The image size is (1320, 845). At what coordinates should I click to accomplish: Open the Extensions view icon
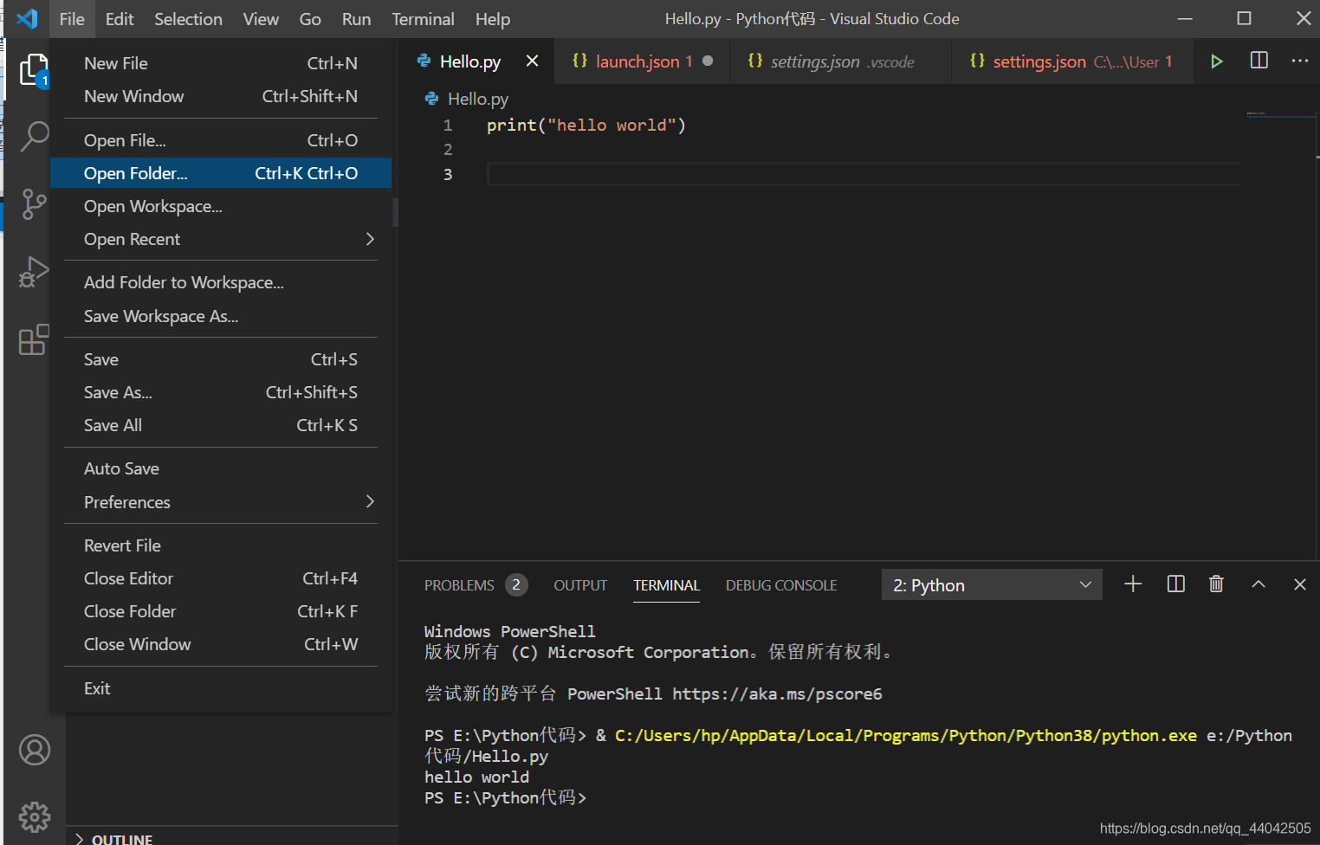(34, 339)
